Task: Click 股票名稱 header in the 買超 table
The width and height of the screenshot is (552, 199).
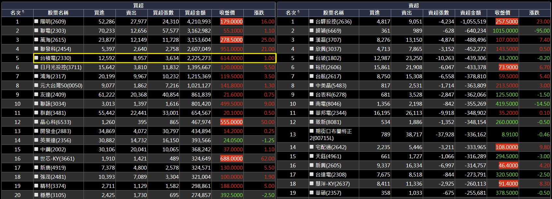Action: pos(58,13)
